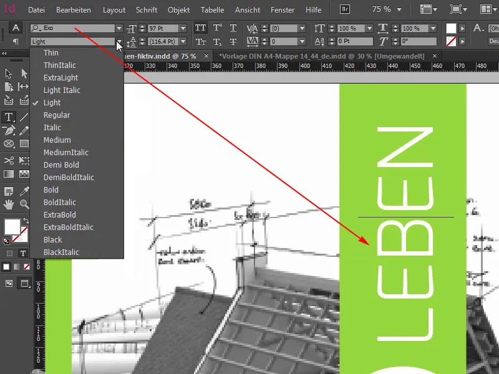Viewport: 499px width, 374px height.
Task: Open the kerning dropdown arrow
Action: (x=302, y=28)
